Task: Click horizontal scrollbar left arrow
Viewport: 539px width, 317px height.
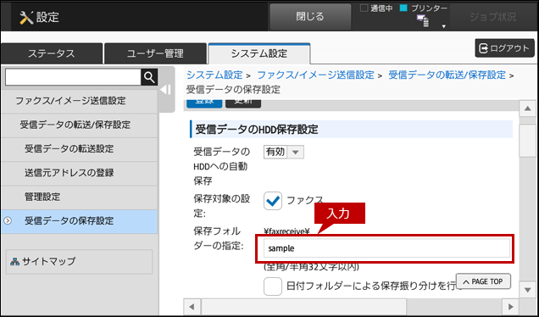Action: click(x=192, y=306)
